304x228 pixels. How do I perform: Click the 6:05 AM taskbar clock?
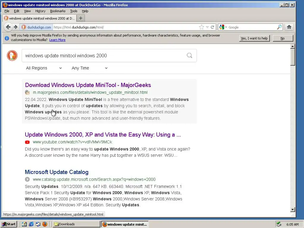click(x=292, y=224)
